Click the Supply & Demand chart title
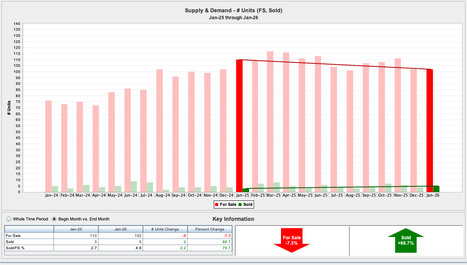 point(233,11)
